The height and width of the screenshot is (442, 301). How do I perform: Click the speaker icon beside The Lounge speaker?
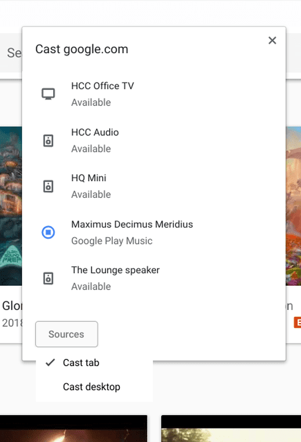coord(48,278)
